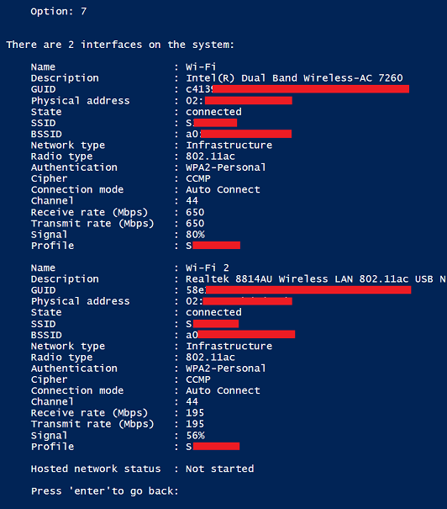Select the 80% signal value
This screenshot has width=447, height=509.
[195, 235]
